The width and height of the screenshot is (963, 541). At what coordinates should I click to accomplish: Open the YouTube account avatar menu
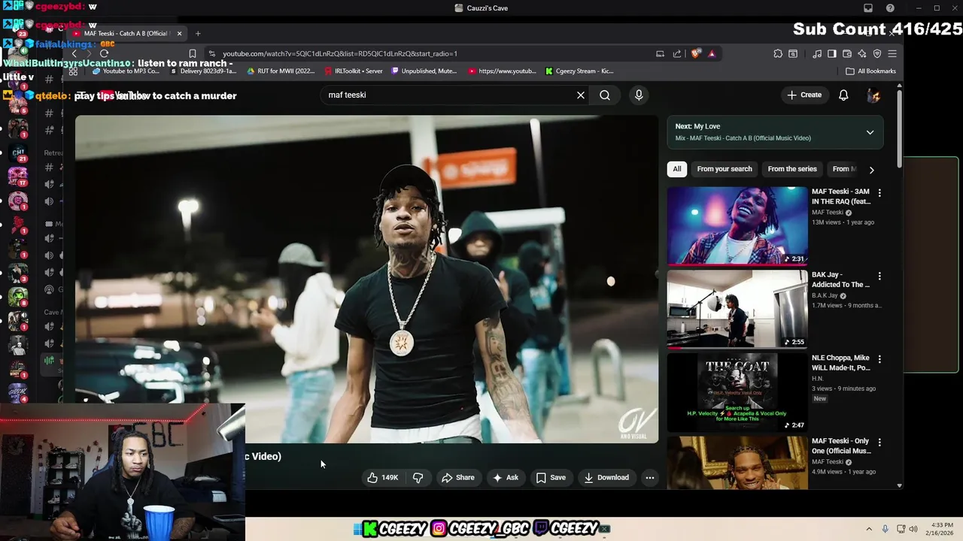873,95
